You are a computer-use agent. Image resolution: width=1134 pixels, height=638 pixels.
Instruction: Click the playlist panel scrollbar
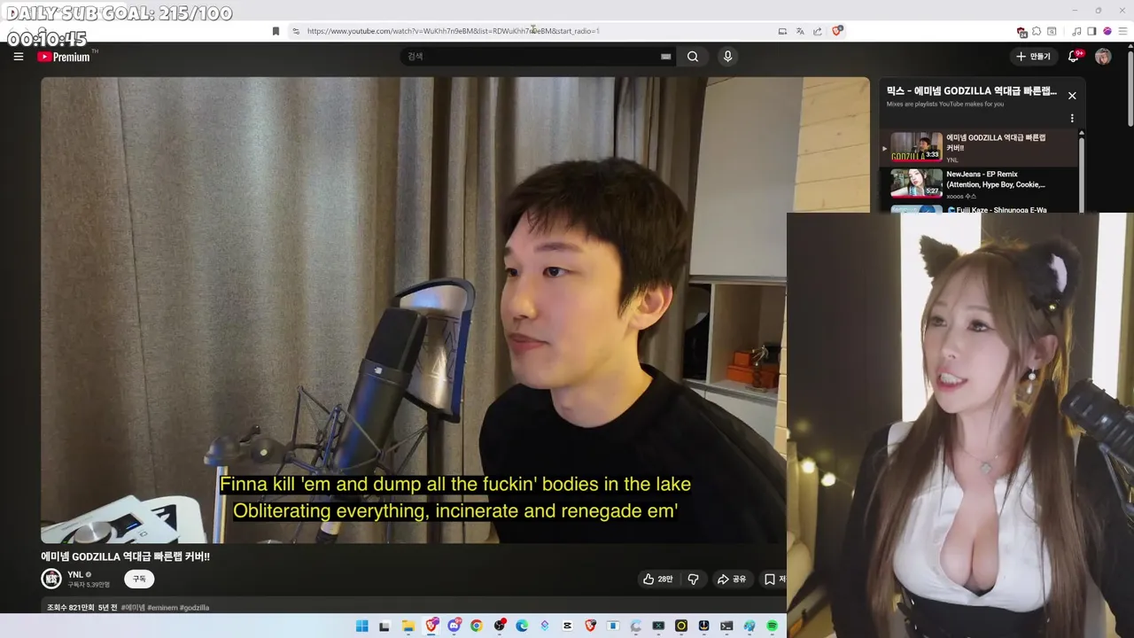coord(1082,173)
